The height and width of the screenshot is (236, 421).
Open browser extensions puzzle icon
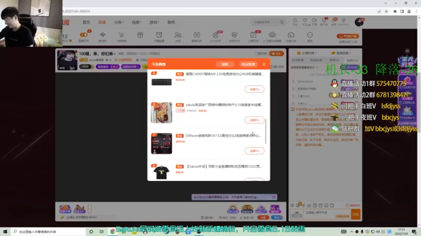(395, 11)
